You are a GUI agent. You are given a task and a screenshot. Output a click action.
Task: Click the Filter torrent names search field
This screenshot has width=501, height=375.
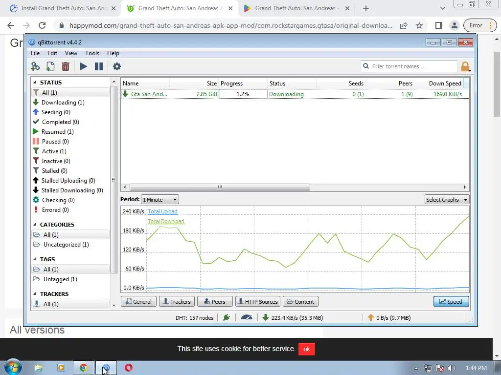[409, 66]
